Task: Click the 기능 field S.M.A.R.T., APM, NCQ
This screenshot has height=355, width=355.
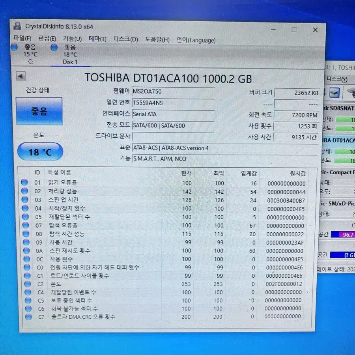Action: point(225,159)
